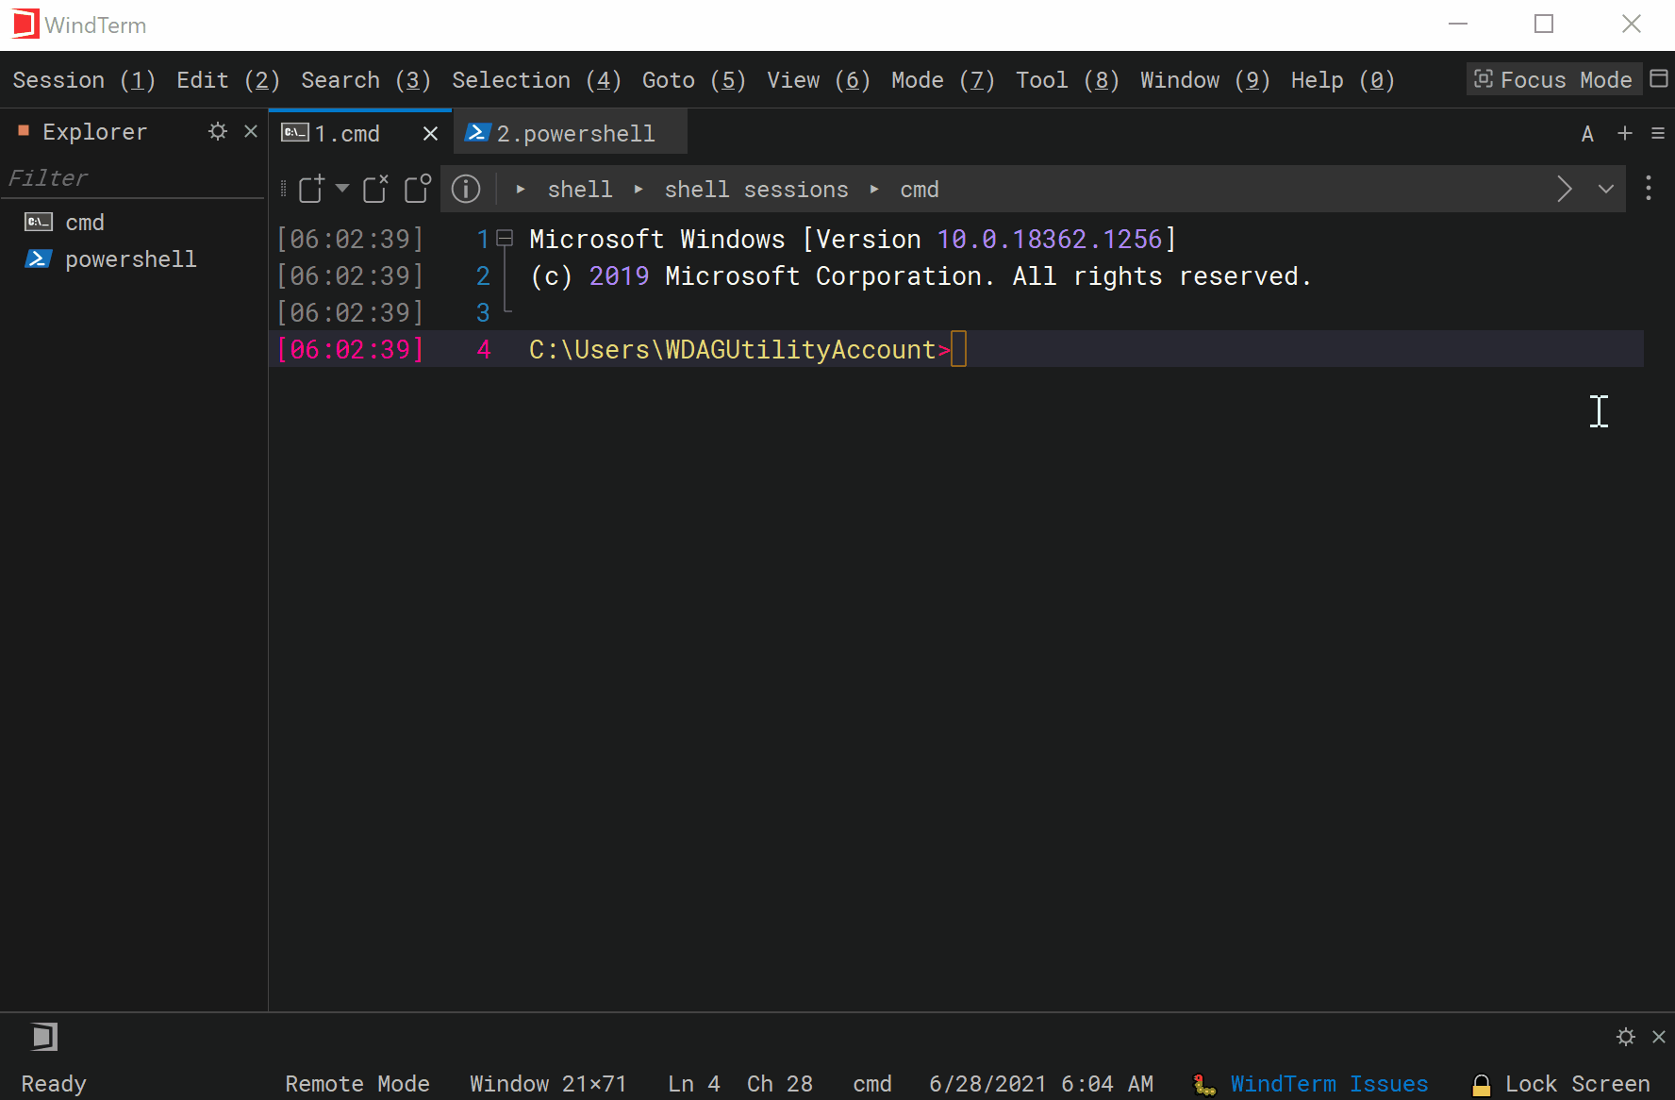
Task: Maximize the WindTerm window
Action: [x=1544, y=24]
